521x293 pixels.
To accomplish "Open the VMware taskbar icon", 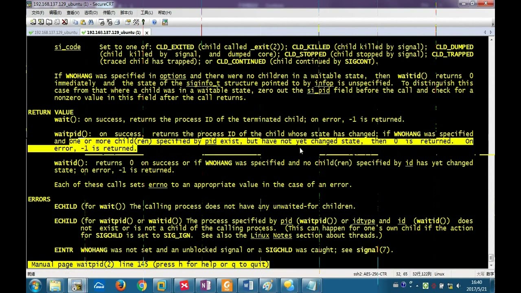I will pos(162,286).
